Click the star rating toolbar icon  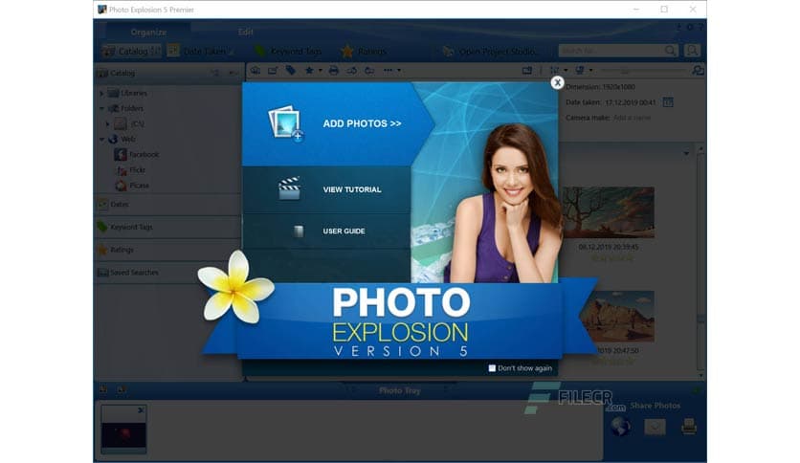click(309, 71)
